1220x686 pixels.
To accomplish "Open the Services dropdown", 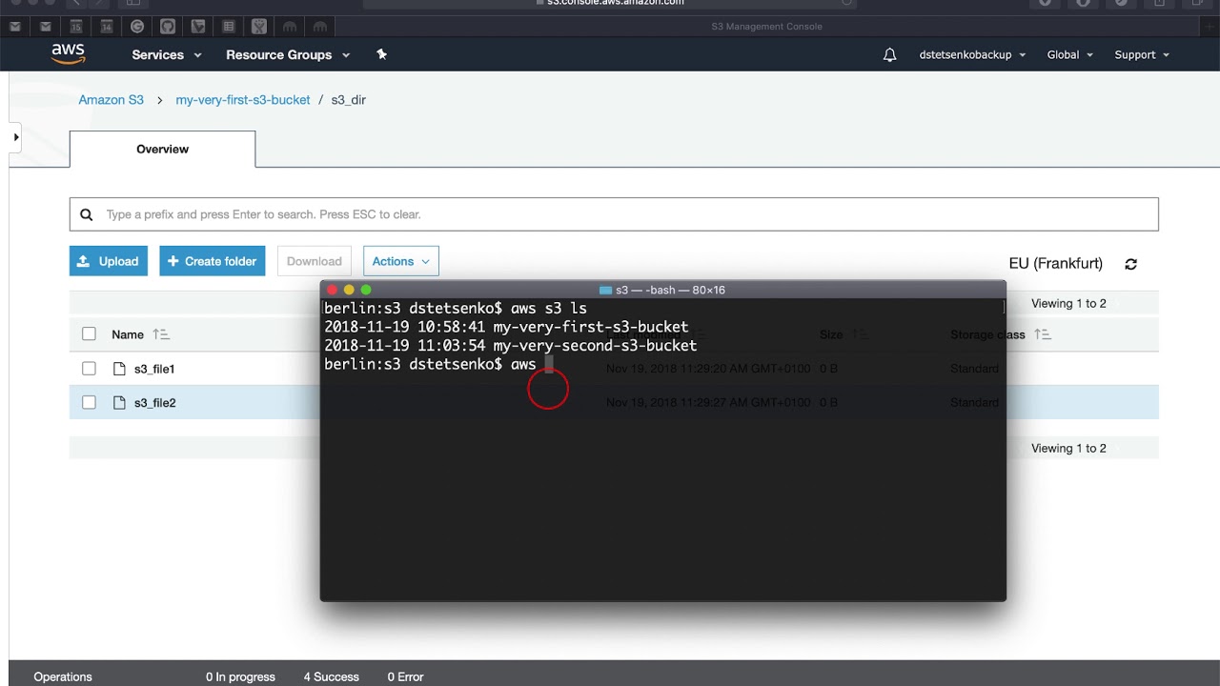I will [x=167, y=55].
